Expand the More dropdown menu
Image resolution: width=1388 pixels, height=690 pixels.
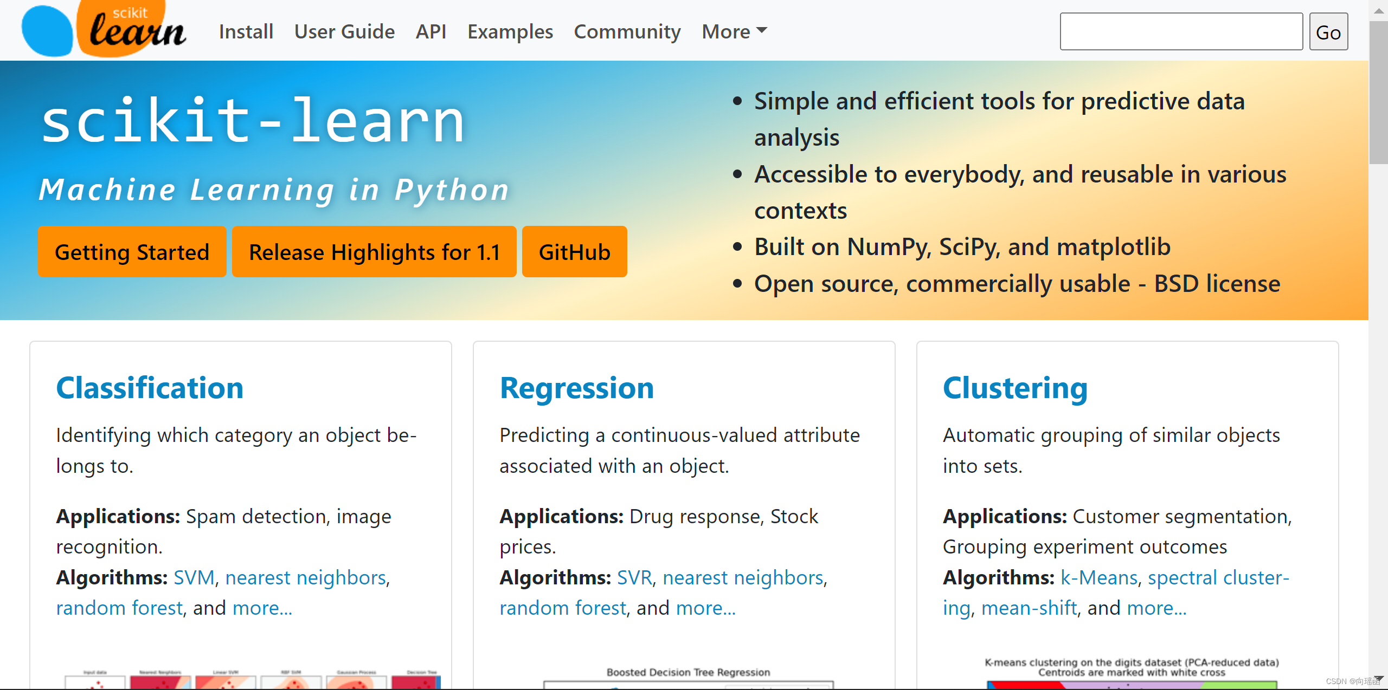(734, 31)
